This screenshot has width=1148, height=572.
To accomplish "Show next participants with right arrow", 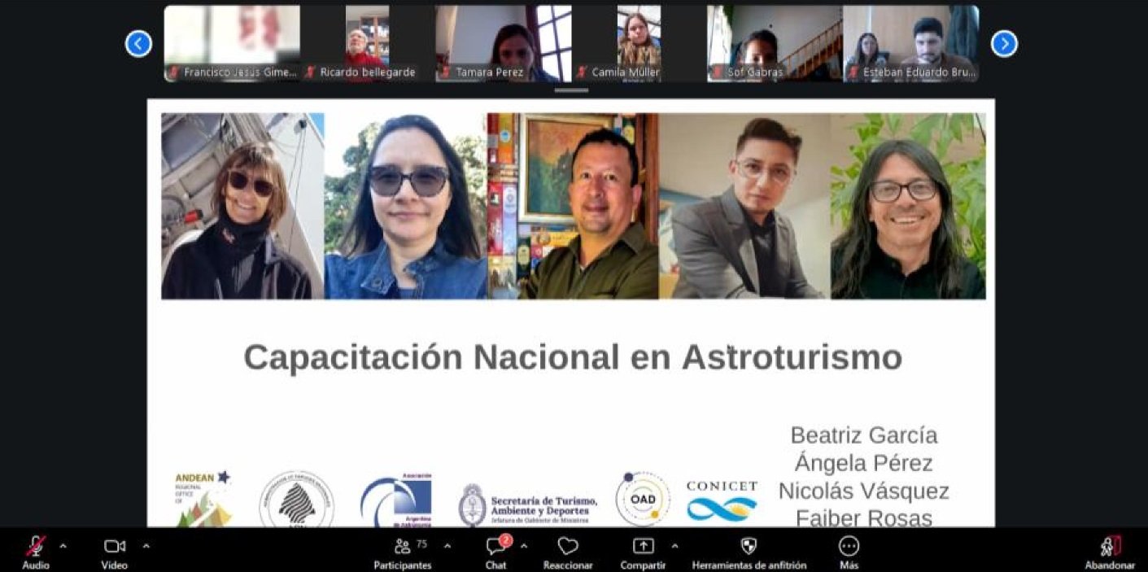I will pos(1004,43).
